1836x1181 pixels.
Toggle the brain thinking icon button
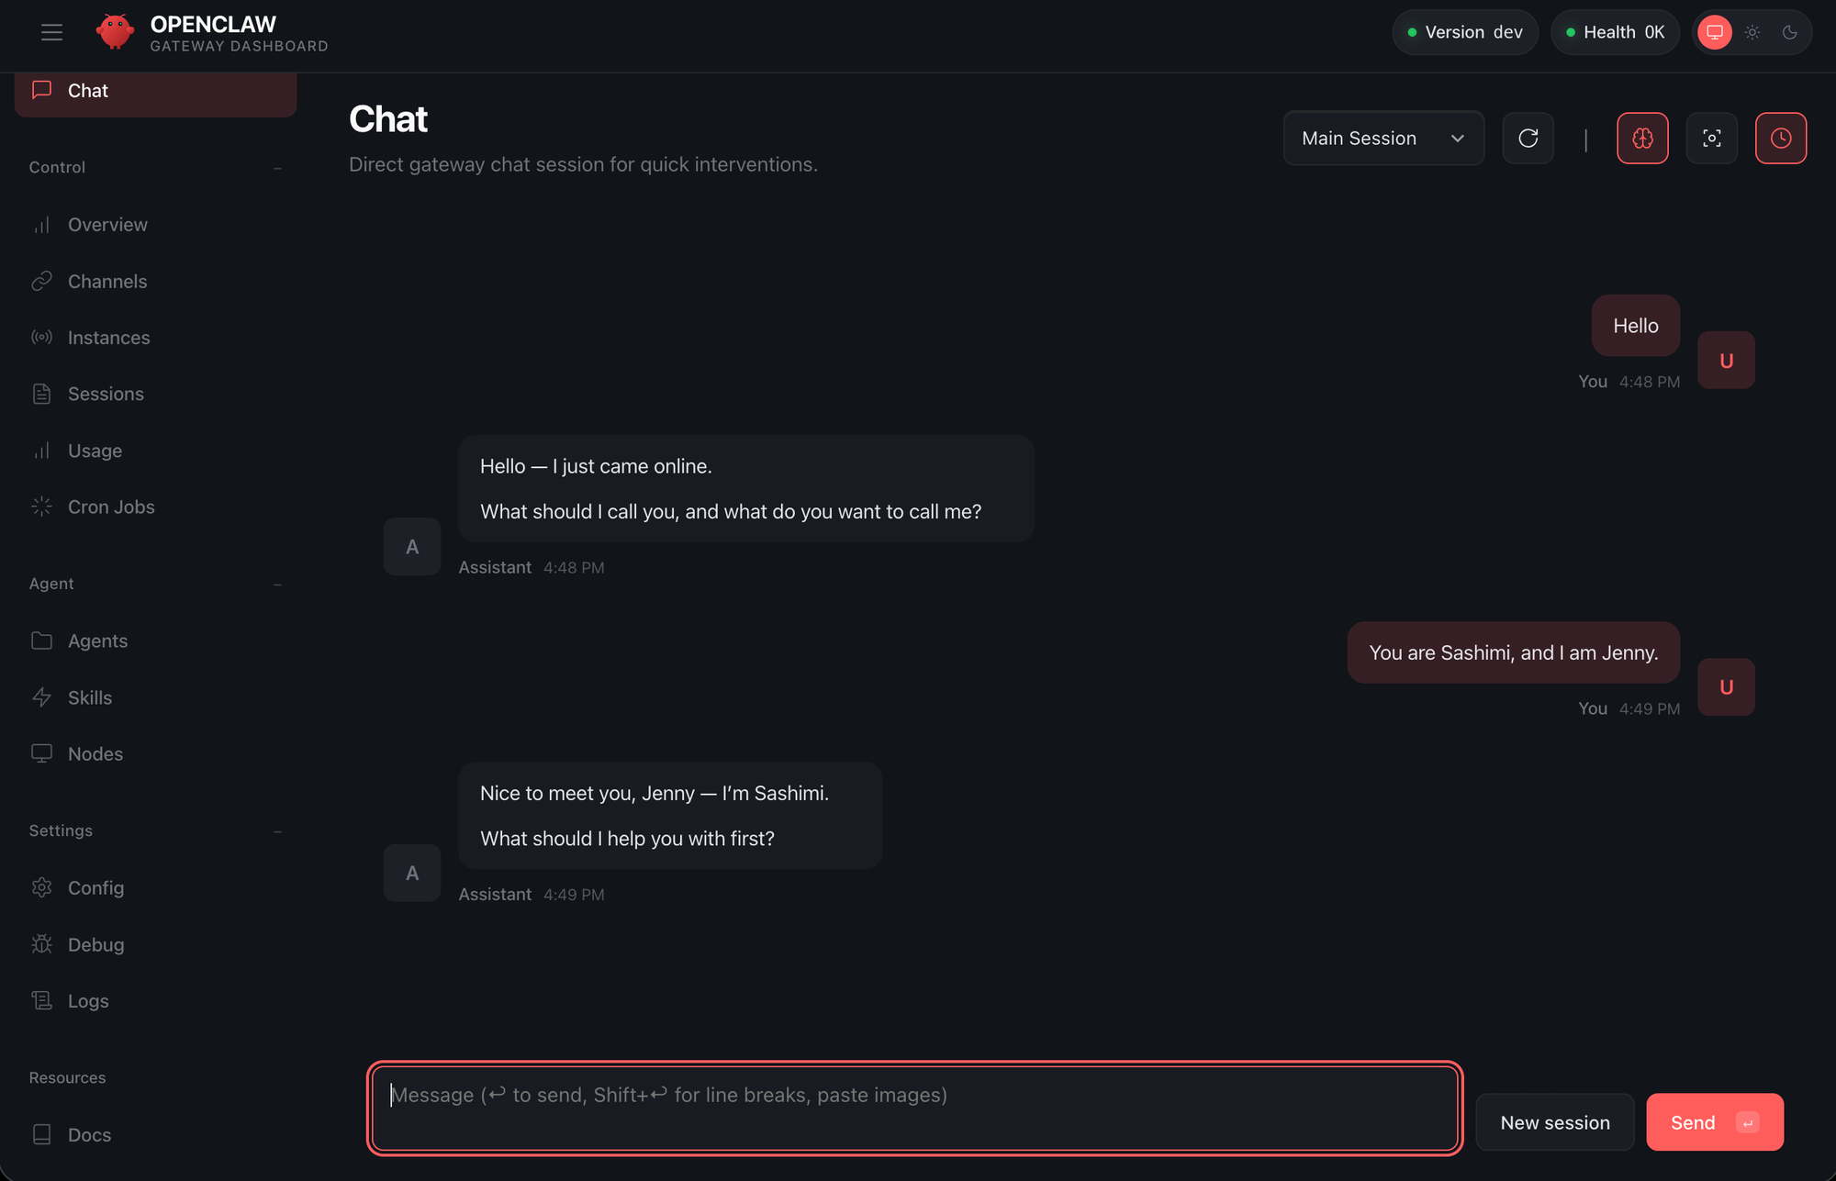(x=1642, y=139)
